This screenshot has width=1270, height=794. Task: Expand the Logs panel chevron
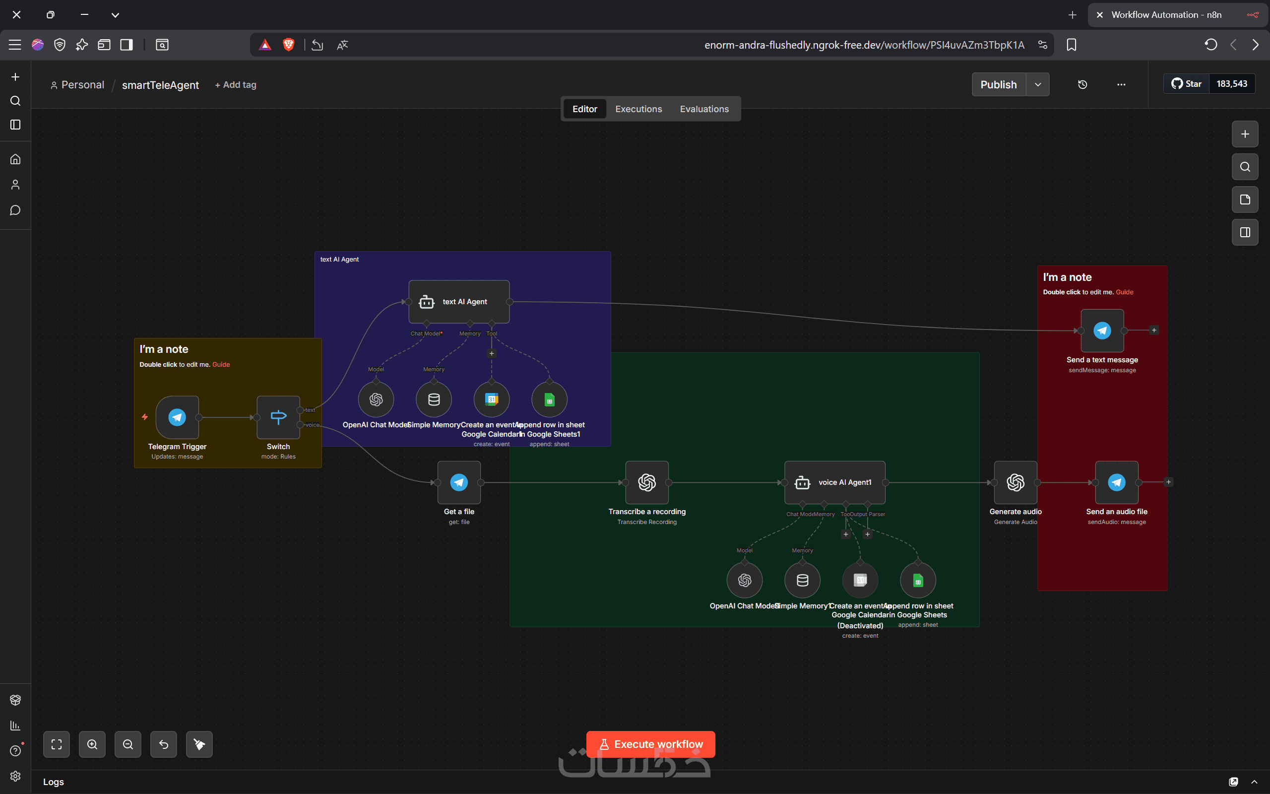tap(1254, 782)
